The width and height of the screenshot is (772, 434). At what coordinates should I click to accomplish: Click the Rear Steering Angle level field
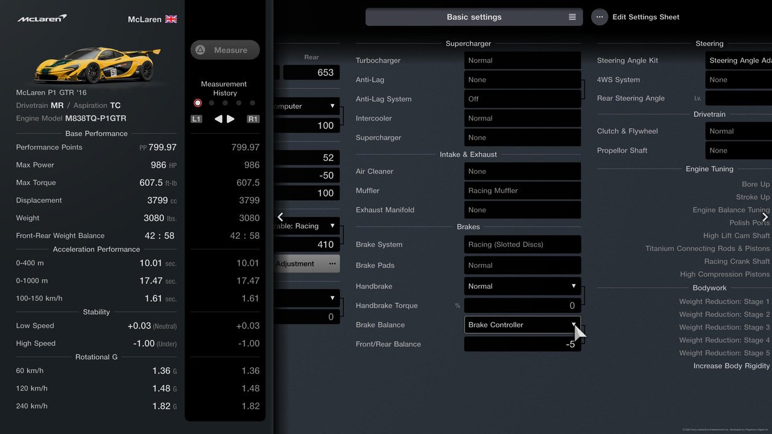coord(739,98)
